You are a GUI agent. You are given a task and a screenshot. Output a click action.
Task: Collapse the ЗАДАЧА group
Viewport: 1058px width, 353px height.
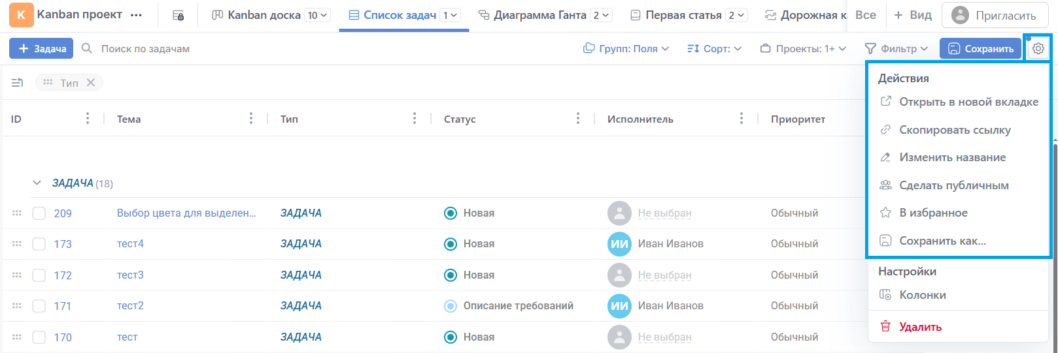[37, 183]
